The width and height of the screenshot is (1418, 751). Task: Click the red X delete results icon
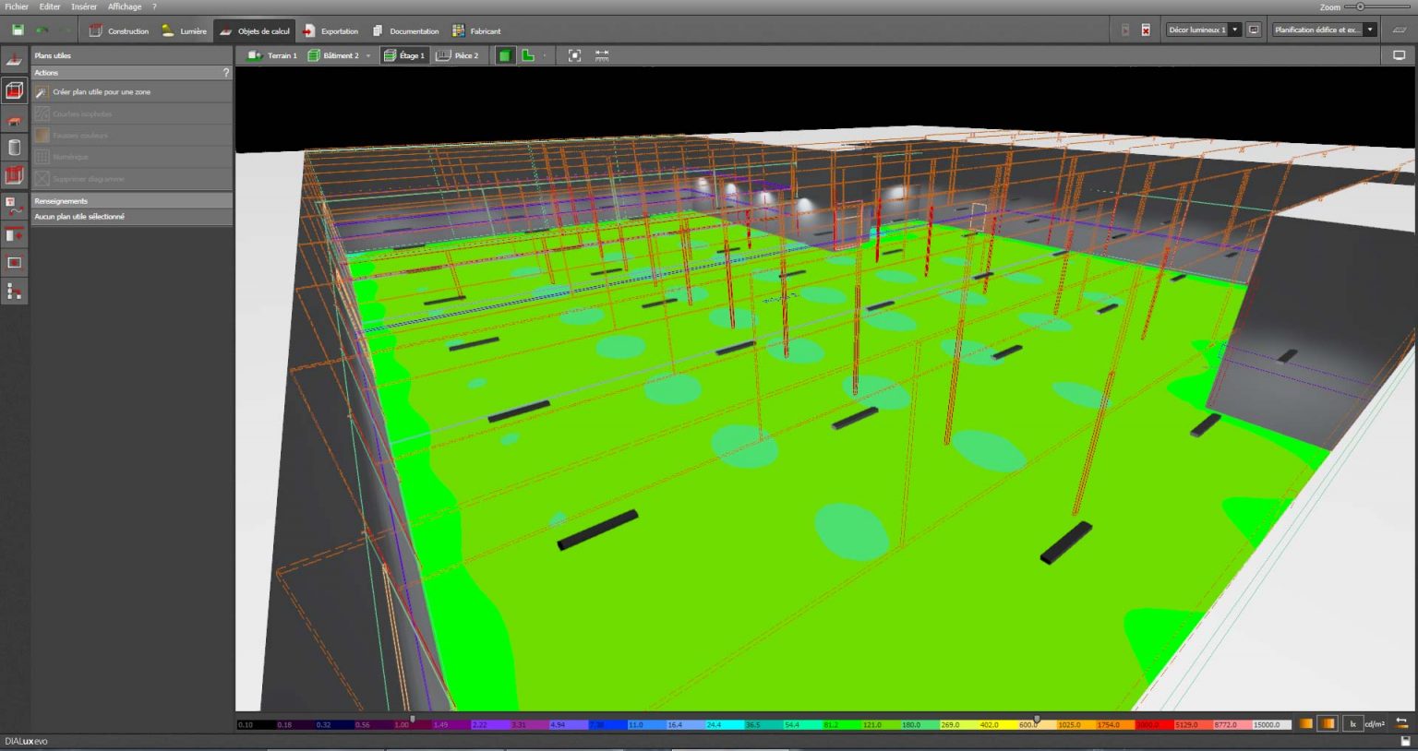[x=1146, y=30]
